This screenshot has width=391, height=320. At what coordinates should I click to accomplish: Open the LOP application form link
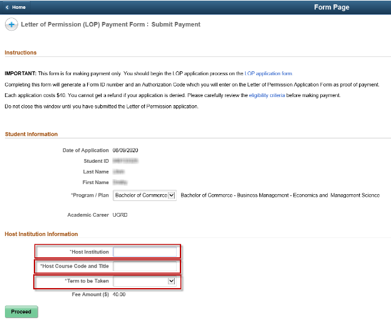point(268,73)
